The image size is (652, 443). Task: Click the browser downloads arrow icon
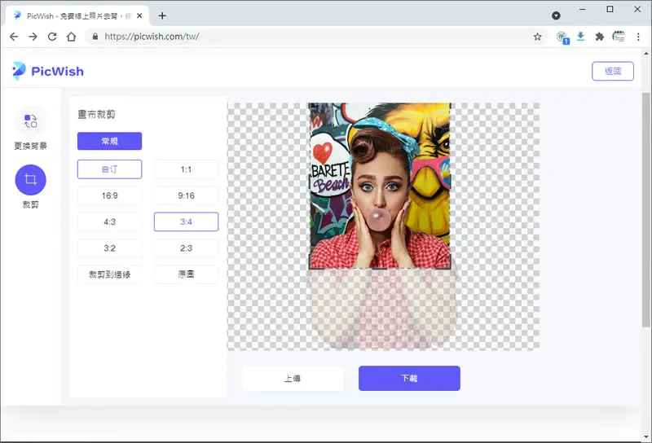pyautogui.click(x=580, y=37)
